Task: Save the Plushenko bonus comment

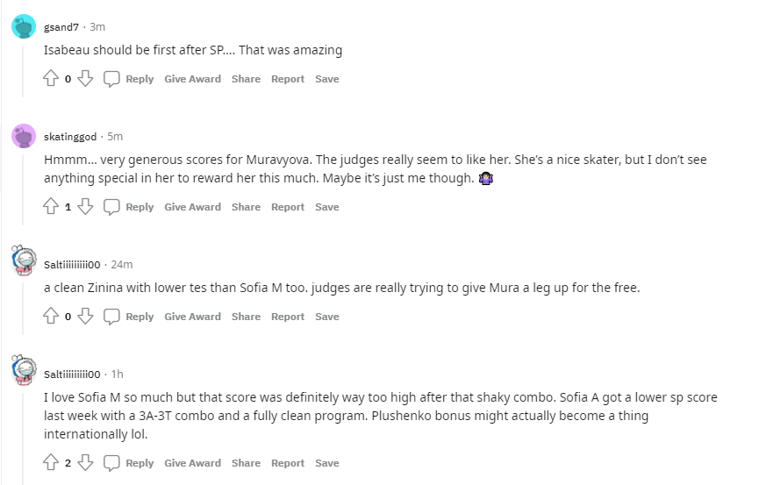Action: pos(327,463)
